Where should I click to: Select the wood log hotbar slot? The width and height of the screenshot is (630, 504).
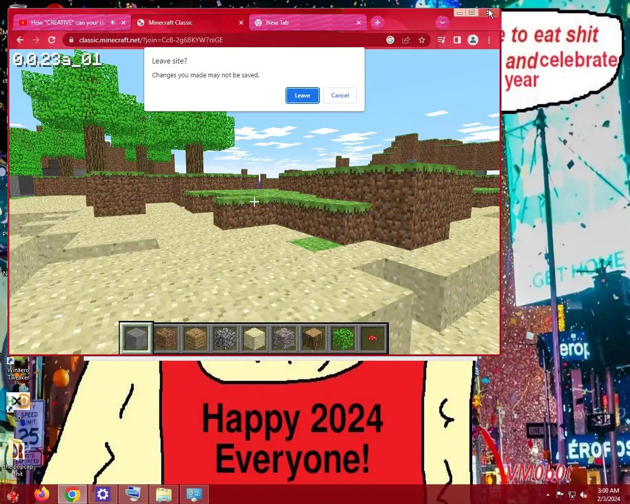click(314, 339)
